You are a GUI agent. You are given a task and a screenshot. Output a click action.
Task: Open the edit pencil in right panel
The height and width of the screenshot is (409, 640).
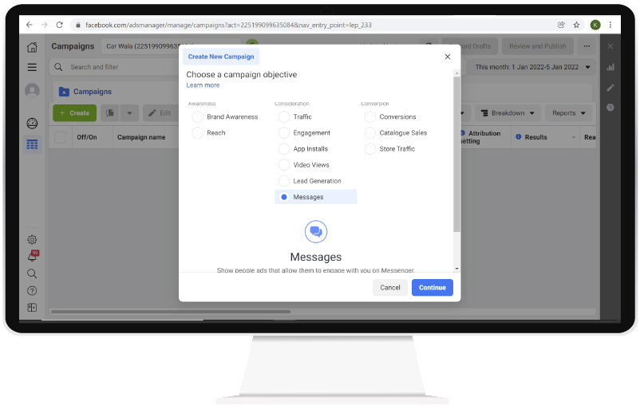pyautogui.click(x=610, y=88)
